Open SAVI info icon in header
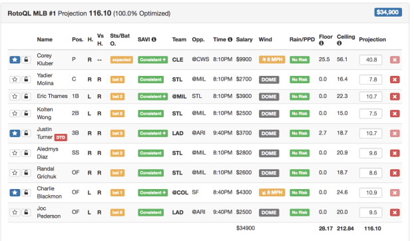Image resolution: width=414 pixels, height=241 pixels. click(154, 39)
